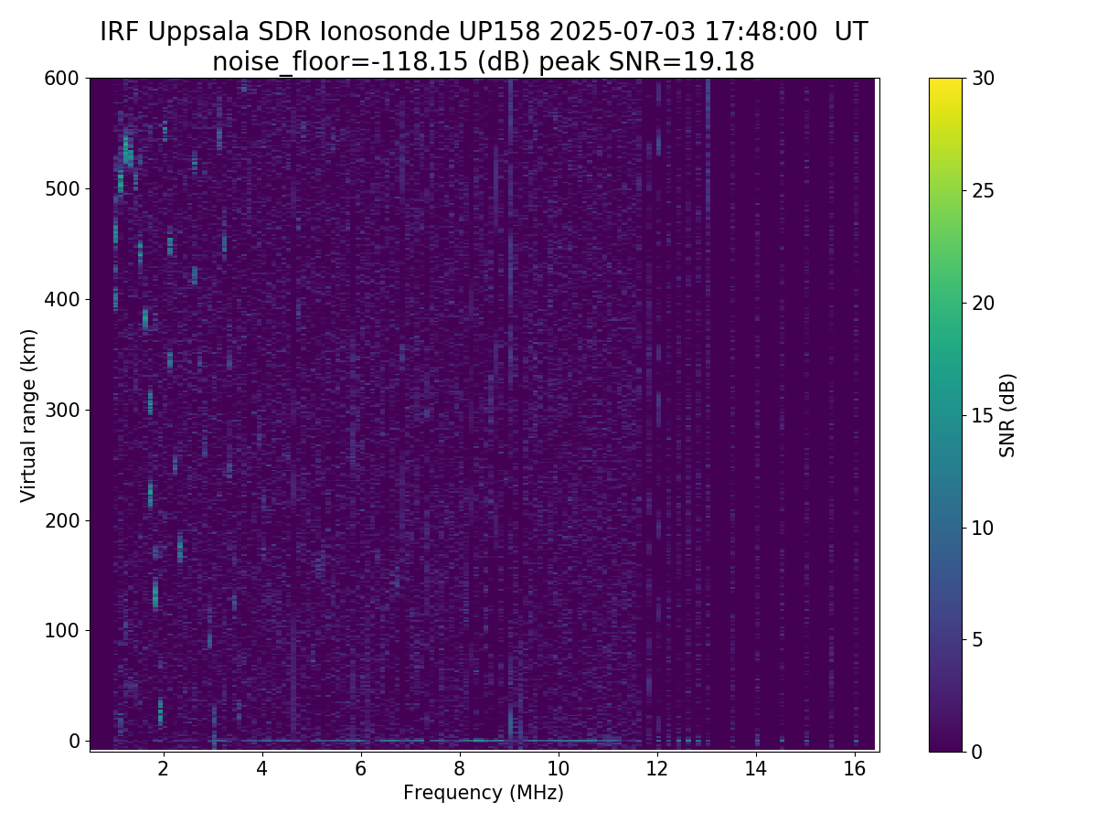
Task: Click the yellow top end of the SNR colorbar
Action: (945, 84)
